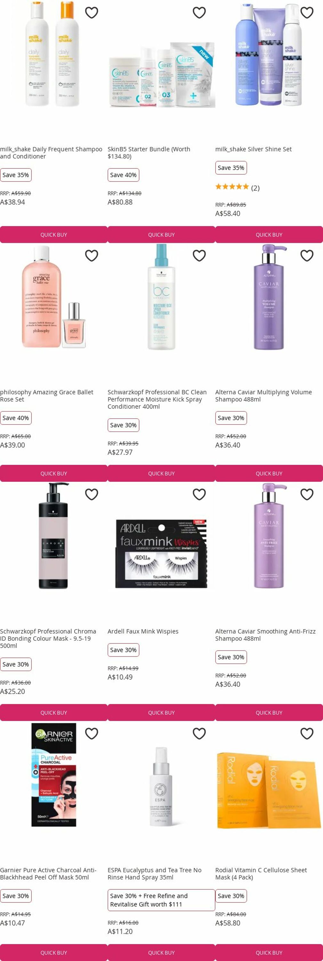Toggle heart on Schwarzkopf Chroma ID Colour Mask

pyautogui.click(x=91, y=494)
